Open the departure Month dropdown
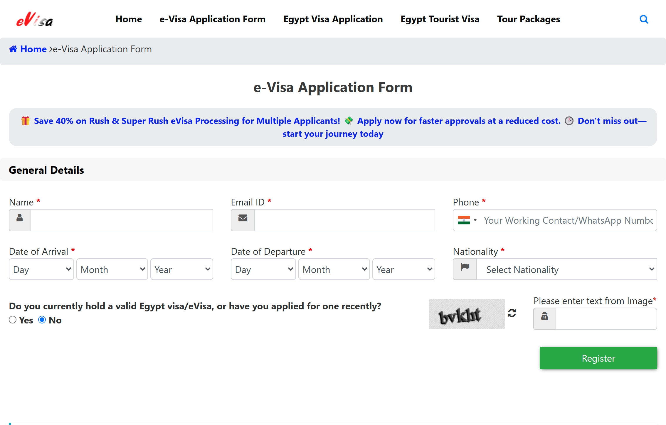The height and width of the screenshot is (425, 666). (334, 269)
